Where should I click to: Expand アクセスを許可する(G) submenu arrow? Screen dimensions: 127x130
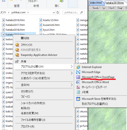72,73
